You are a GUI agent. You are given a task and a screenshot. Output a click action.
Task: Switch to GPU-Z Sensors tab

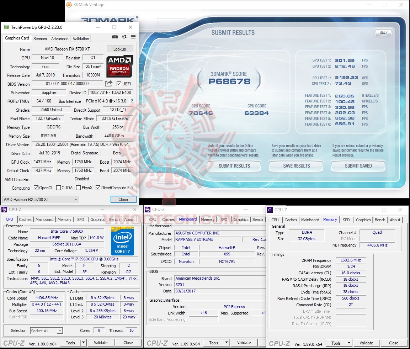[40, 38]
